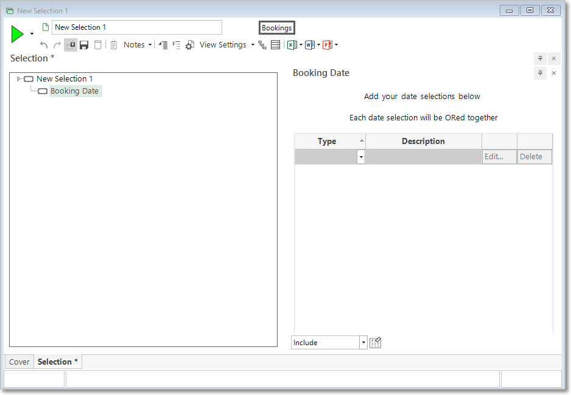Viewport: 571px width, 395px height.
Task: Click the calendar edit icon beside Include
Action: [x=375, y=342]
